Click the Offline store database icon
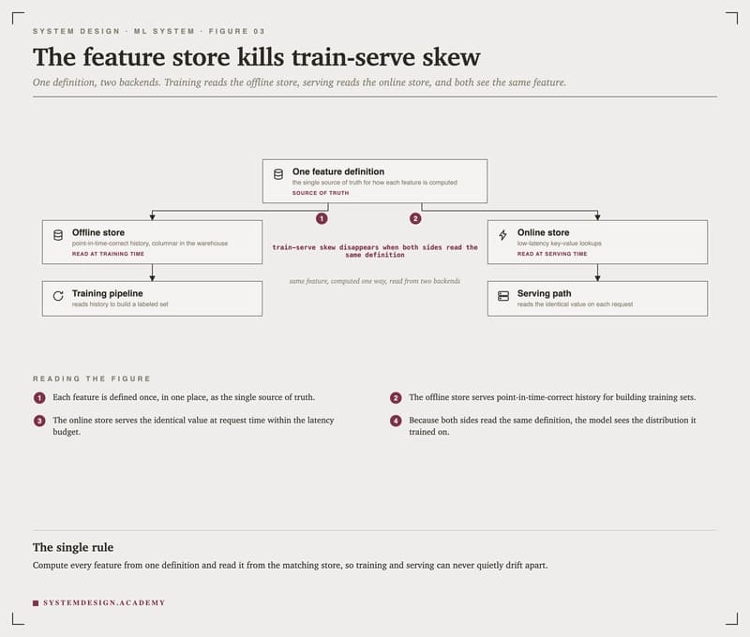Image resolution: width=750 pixels, height=637 pixels. pyautogui.click(x=58, y=235)
